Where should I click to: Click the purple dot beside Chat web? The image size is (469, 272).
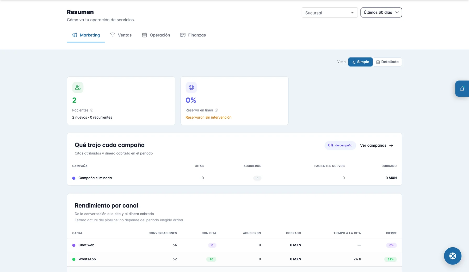point(74,245)
